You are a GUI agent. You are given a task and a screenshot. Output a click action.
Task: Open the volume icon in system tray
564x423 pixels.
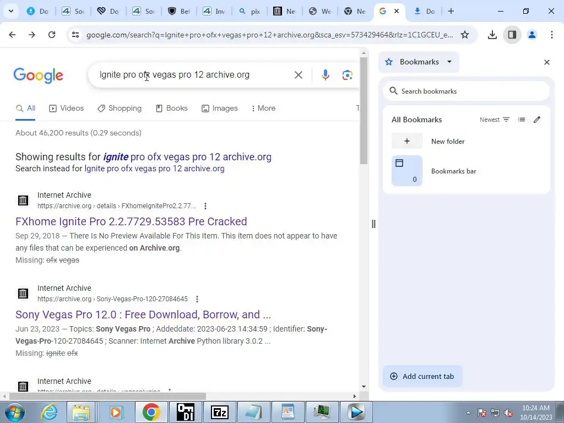coord(508,413)
